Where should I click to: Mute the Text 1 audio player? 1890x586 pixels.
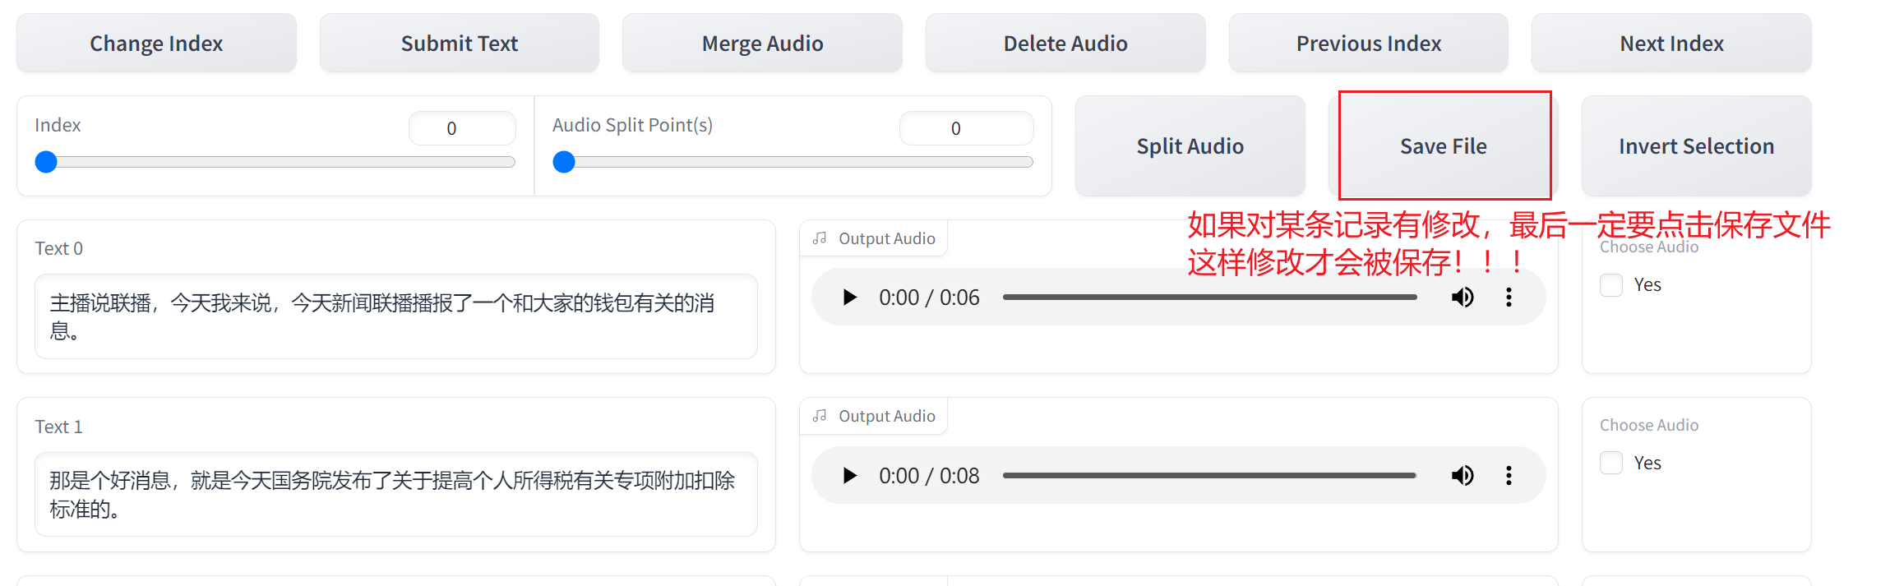[1463, 475]
